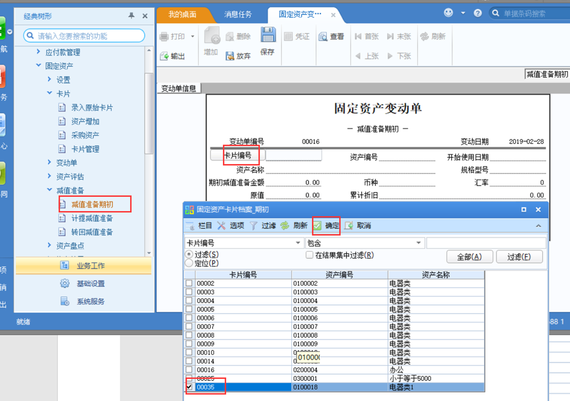
Task: Open the 卡片编号 field dropdown
Action: click(x=298, y=242)
